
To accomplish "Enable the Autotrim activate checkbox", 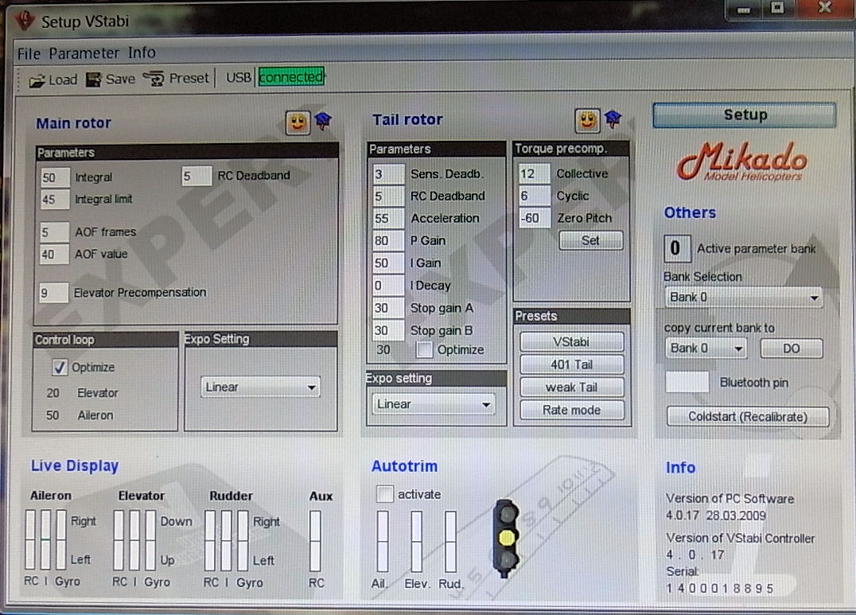I will click(x=384, y=494).
